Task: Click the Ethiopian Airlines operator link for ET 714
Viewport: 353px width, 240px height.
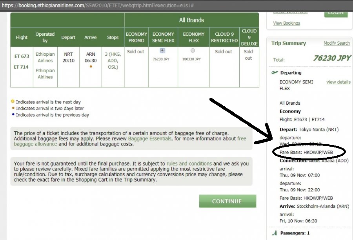Action: click(x=45, y=74)
